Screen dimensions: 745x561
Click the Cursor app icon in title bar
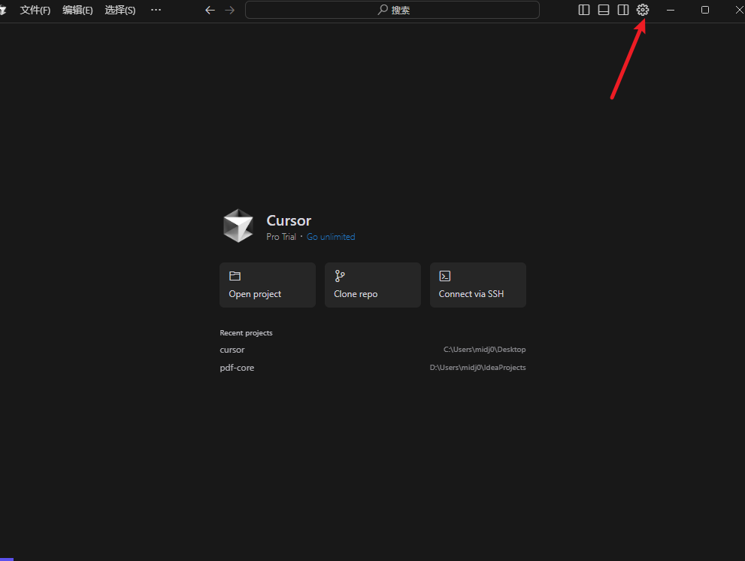pyautogui.click(x=3, y=10)
